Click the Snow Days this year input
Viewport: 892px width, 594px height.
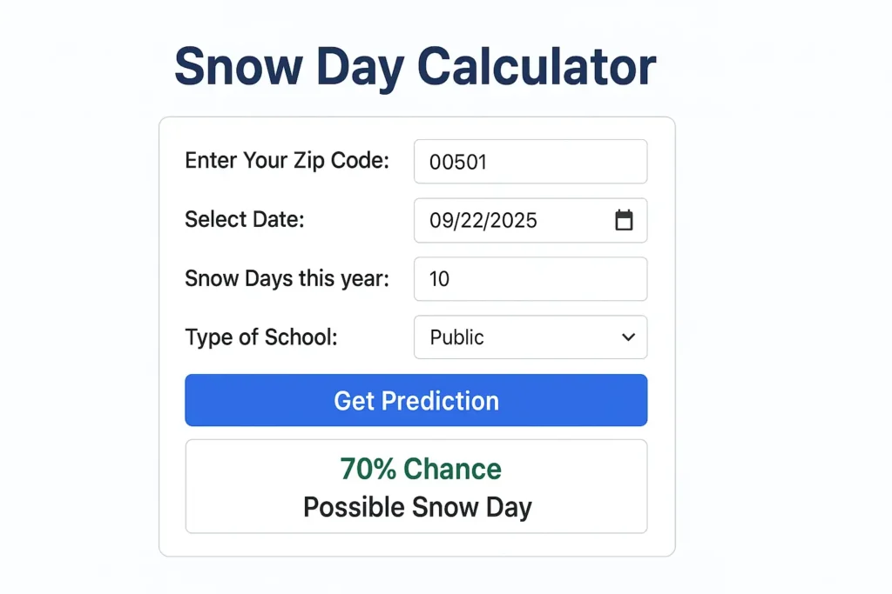530,279
